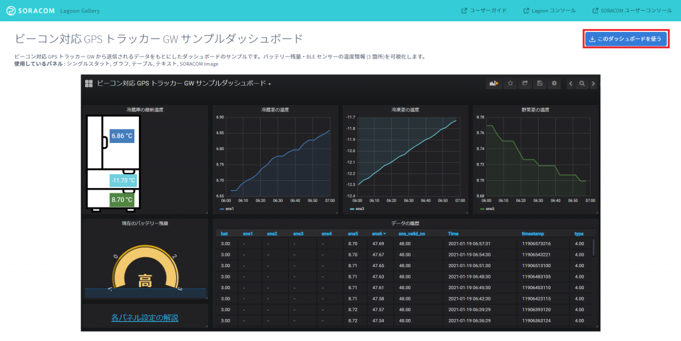Open the 各パネル設定の解説 link
Screen dimensions: 681x341
(144, 318)
